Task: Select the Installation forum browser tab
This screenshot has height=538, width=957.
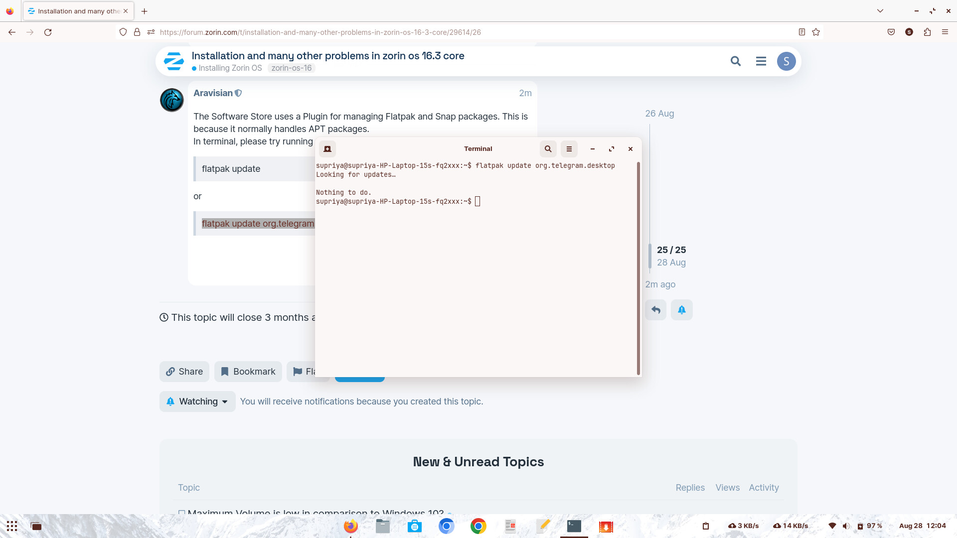Action: (x=75, y=11)
